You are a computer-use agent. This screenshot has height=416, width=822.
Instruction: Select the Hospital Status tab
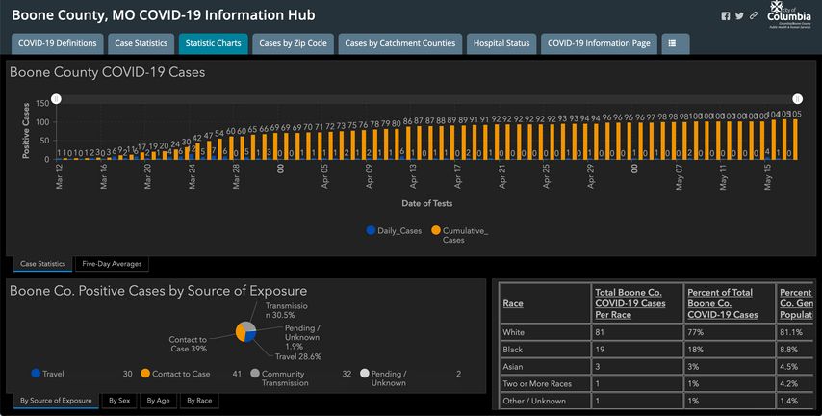pyautogui.click(x=501, y=43)
